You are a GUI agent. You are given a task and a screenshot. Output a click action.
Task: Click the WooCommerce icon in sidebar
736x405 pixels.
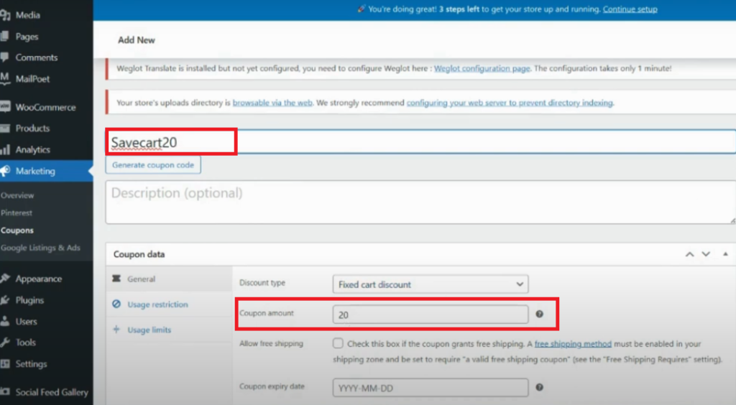[5, 108]
